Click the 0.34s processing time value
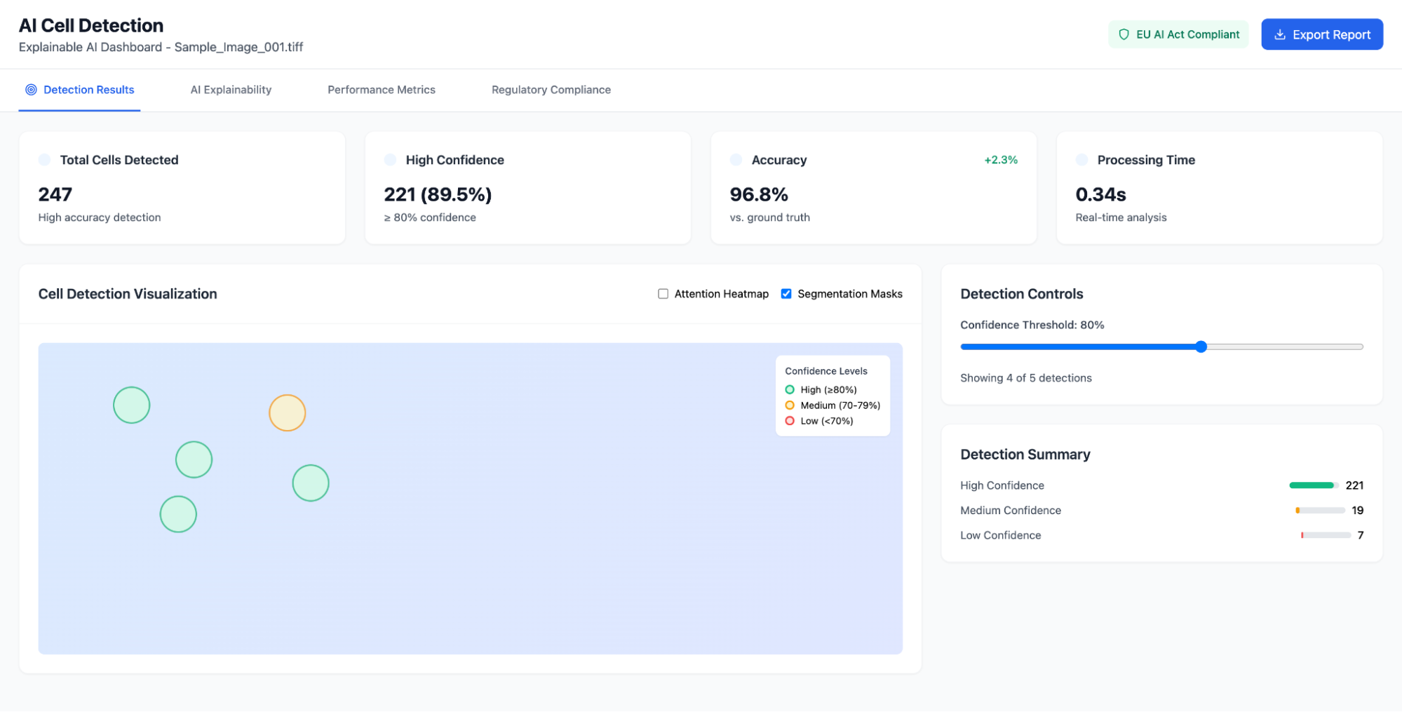This screenshot has width=1402, height=712. point(1100,194)
